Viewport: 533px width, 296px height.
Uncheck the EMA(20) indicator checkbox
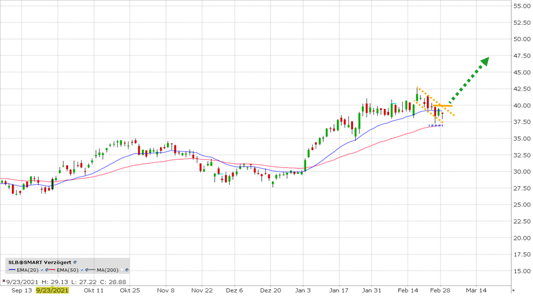(x=42, y=270)
